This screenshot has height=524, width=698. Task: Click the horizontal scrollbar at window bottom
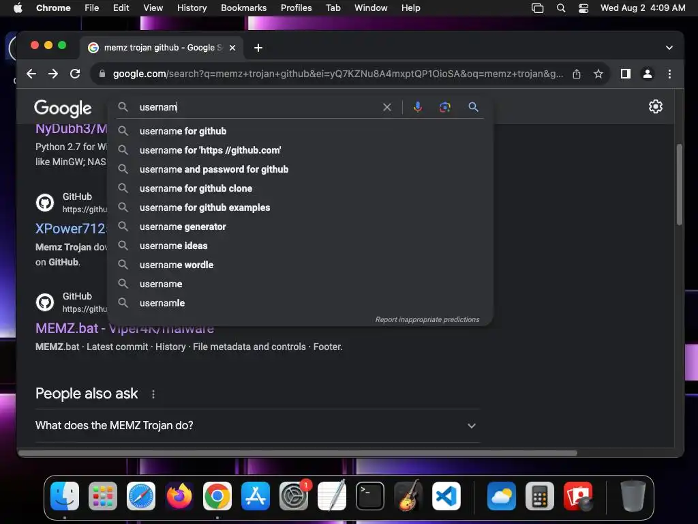(x=297, y=453)
